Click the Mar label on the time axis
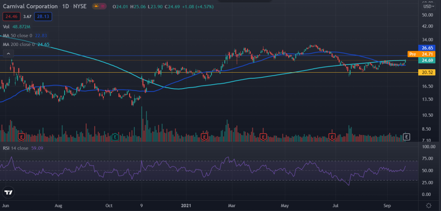The image size is (441, 211). click(x=232, y=205)
